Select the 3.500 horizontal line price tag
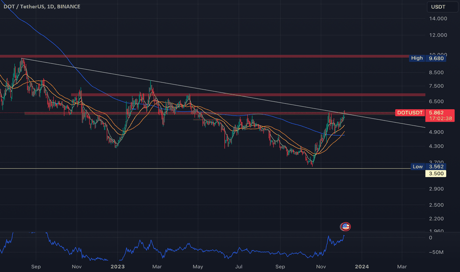Screen dimensions: 460x272 click(x=436, y=174)
